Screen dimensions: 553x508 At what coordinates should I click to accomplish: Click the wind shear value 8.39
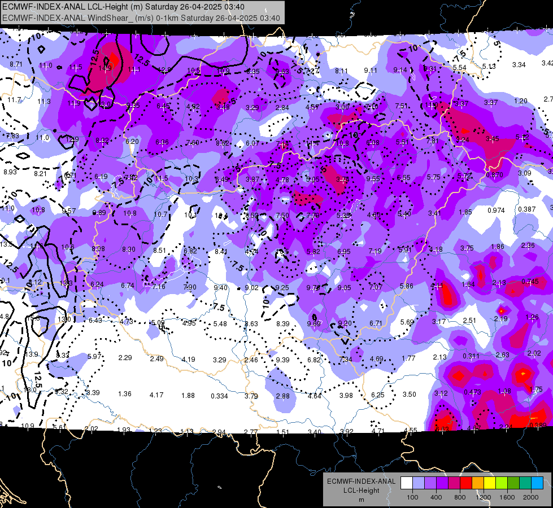(283, 324)
